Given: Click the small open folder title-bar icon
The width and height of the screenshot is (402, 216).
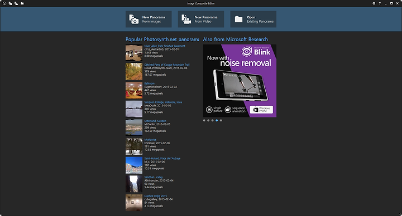Looking at the screenshot, I should pyautogui.click(x=22, y=3).
